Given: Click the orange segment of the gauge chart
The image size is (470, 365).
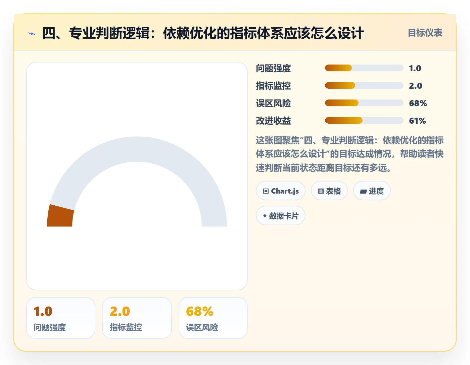Looking at the screenshot, I should 60,216.
